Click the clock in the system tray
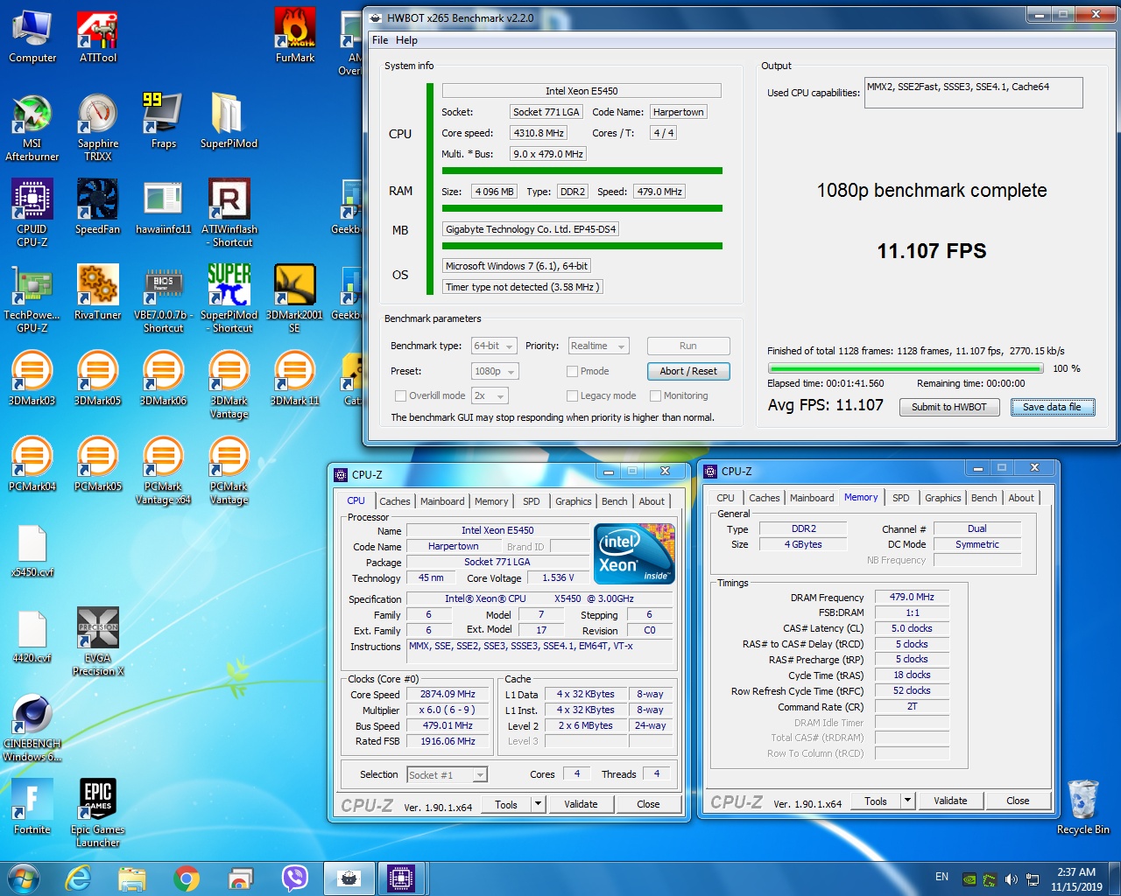 [x=1076, y=878]
